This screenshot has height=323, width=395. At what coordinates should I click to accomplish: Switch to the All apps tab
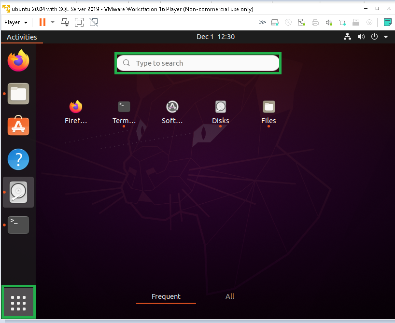pyautogui.click(x=230, y=296)
